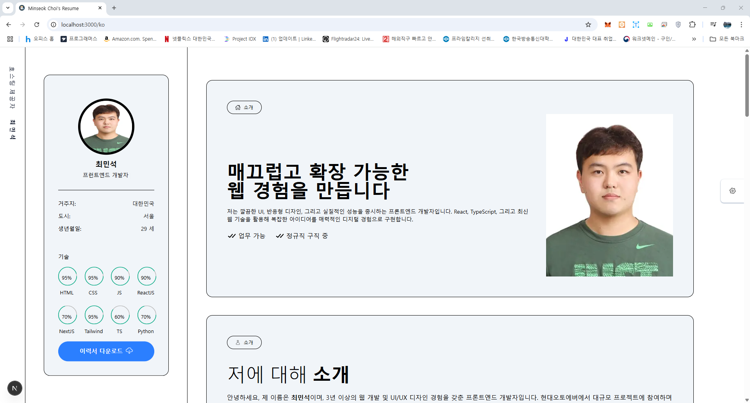Click the 대한민국 residence value
Screen dimensions: 750x403
[143, 203]
